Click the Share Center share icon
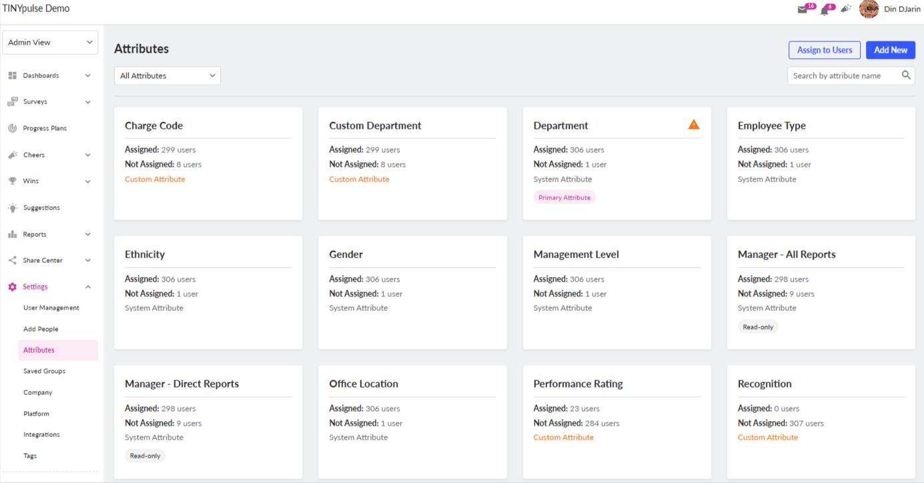Image resolution: width=924 pixels, height=483 pixels. pyautogui.click(x=12, y=260)
